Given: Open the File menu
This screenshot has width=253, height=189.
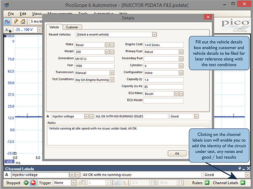Looking at the screenshot, I should (x=11, y=14).
